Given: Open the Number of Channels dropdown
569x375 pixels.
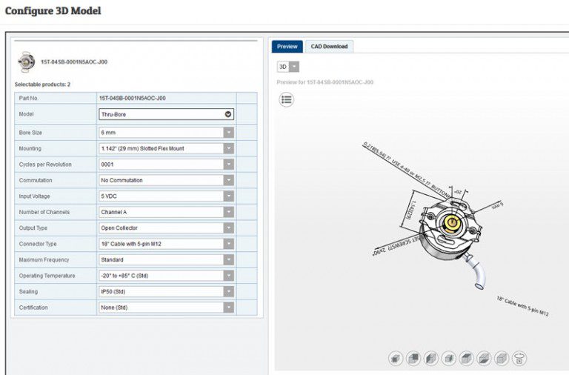Looking at the screenshot, I should tap(166, 212).
